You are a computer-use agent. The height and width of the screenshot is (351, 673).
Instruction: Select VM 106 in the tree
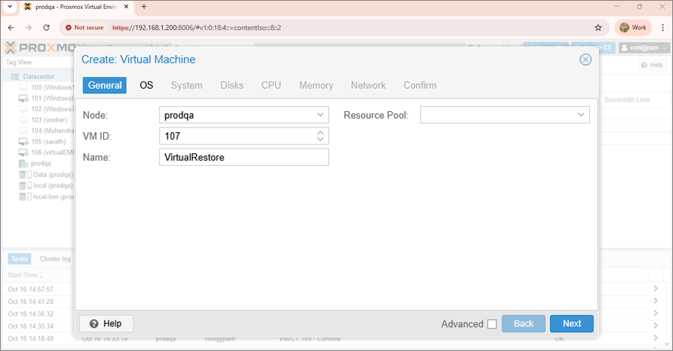pyautogui.click(x=46, y=152)
